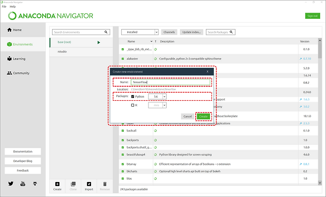This screenshot has width=326, height=197.
Task: Toggle the backports package checkbox
Action: (123, 140)
